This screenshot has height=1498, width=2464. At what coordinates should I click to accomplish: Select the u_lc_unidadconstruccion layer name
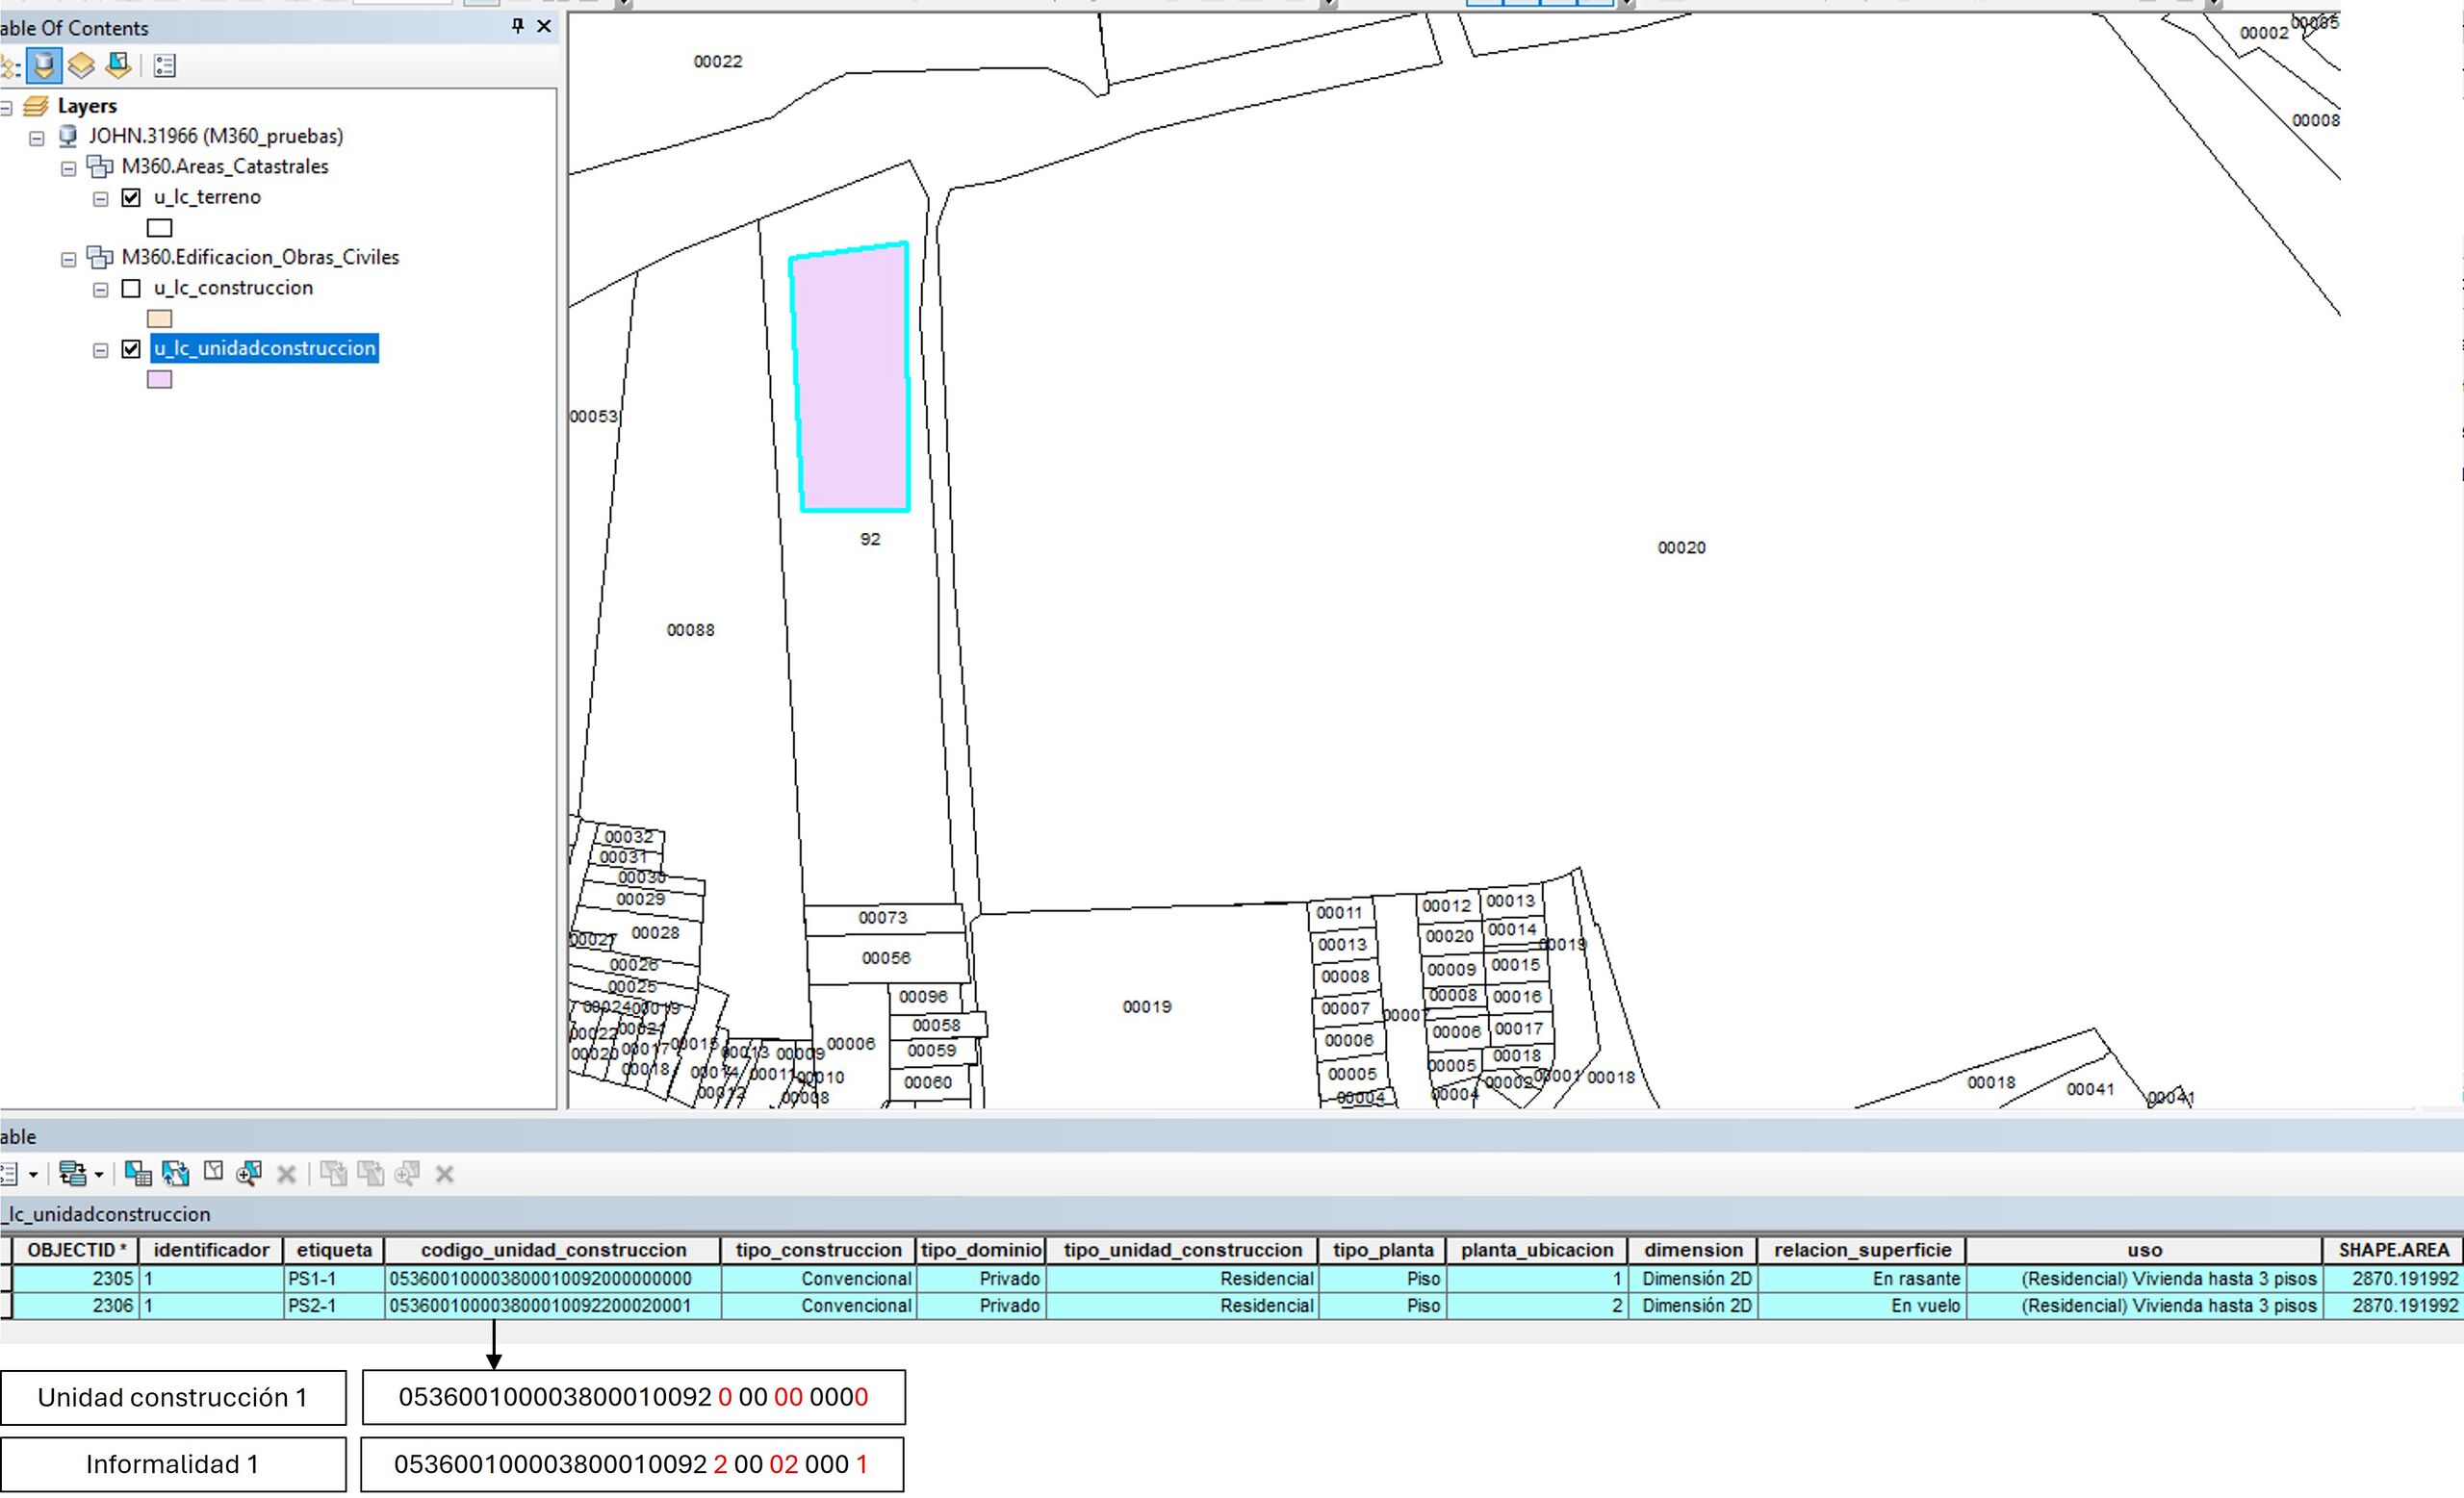pos(265,349)
